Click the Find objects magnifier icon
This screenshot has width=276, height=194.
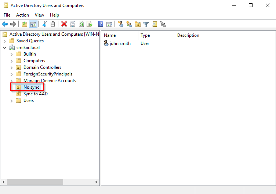[x=155, y=24]
